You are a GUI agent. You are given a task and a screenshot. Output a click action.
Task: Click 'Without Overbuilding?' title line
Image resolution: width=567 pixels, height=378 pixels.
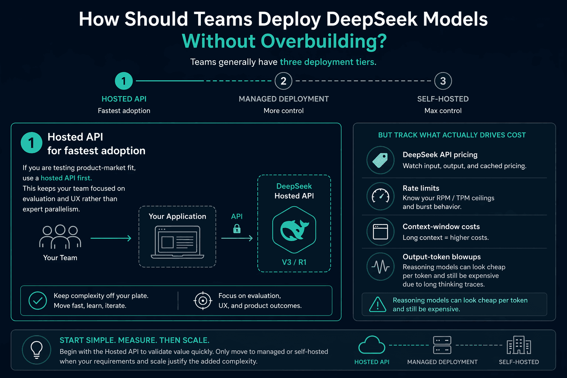coord(284,41)
